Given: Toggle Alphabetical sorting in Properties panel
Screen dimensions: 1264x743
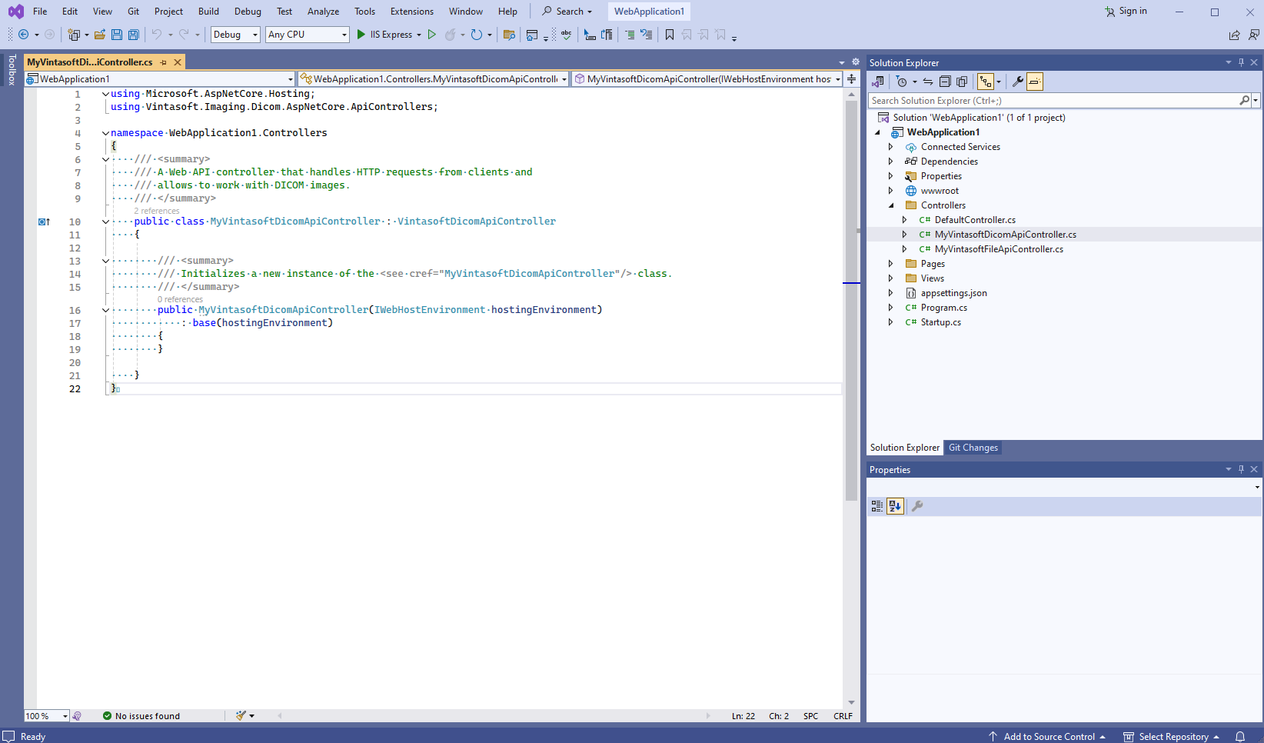Looking at the screenshot, I should (x=895, y=506).
